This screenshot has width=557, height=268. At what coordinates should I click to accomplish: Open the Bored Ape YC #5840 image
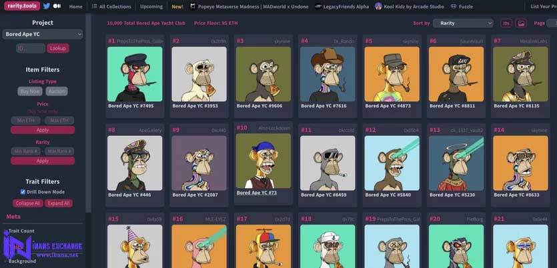point(392,163)
